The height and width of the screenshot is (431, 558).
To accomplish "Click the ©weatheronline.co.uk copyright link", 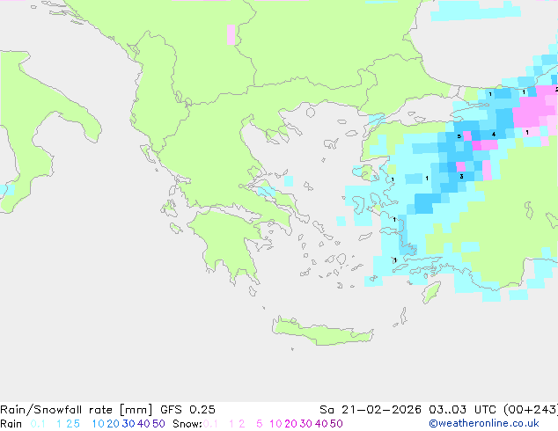I will (x=484, y=424).
